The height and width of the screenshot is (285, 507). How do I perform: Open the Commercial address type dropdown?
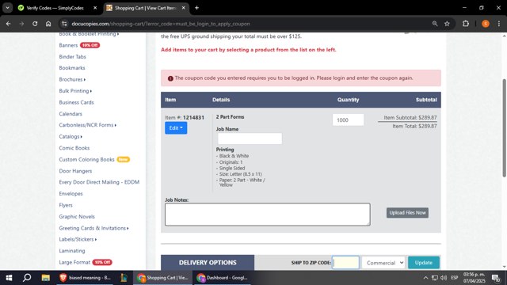click(x=383, y=263)
